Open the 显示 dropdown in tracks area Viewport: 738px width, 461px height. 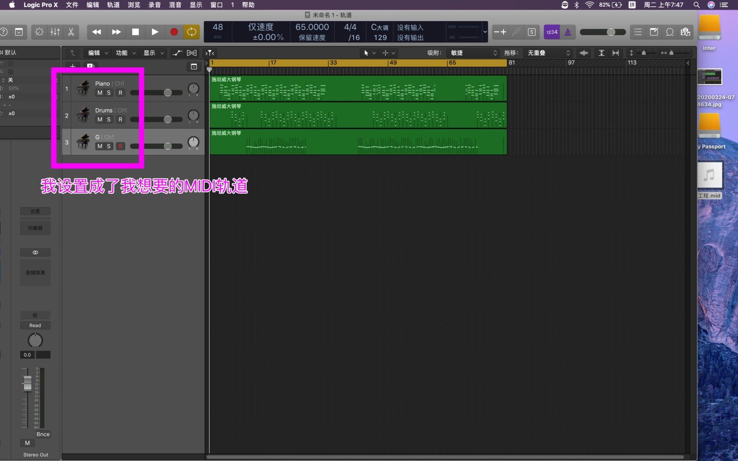(153, 53)
